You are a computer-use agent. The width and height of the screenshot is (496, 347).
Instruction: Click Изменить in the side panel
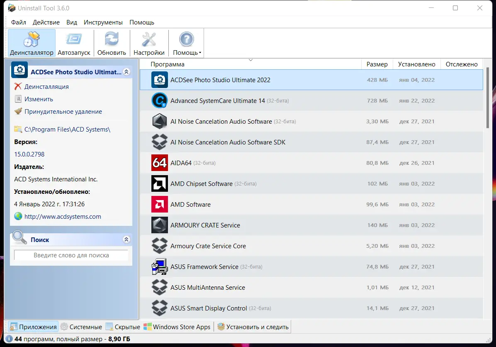[39, 99]
